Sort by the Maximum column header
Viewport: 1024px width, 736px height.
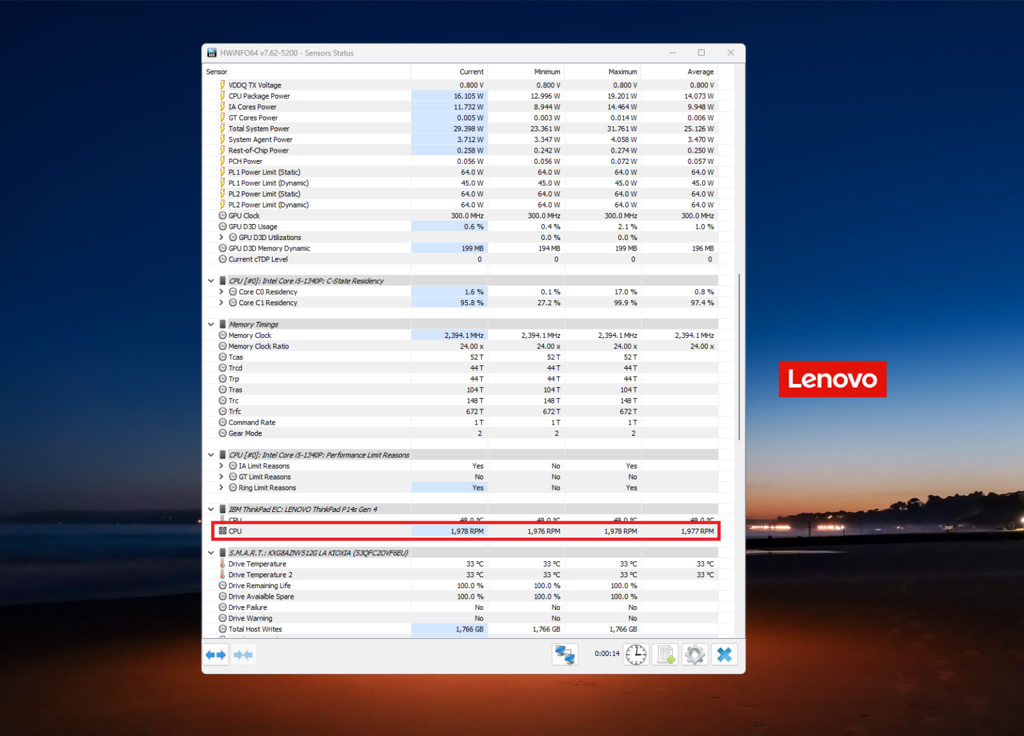[623, 71]
